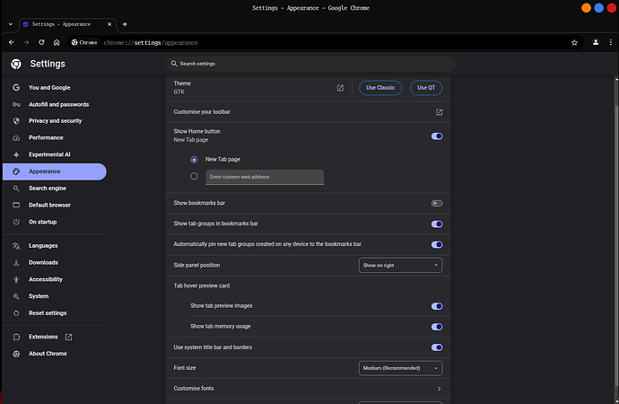
Task: Click the forward navigation arrow
Action: [26, 42]
